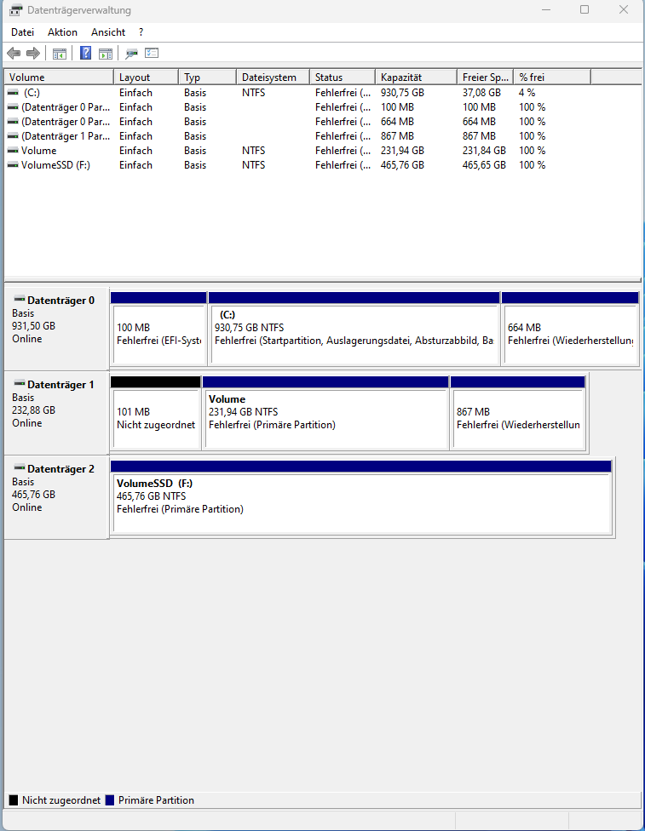Open the Ansicht menu

[108, 32]
